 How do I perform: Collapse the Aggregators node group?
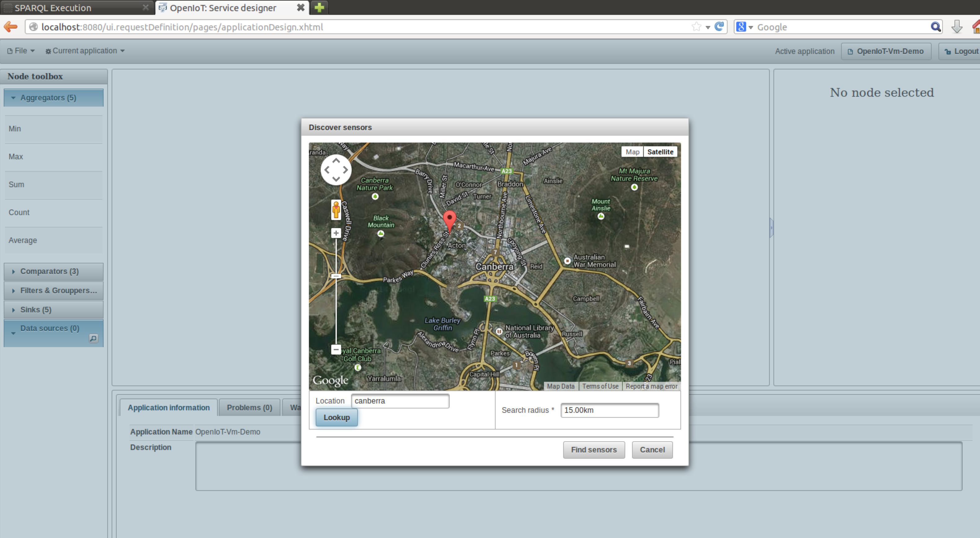coord(55,97)
